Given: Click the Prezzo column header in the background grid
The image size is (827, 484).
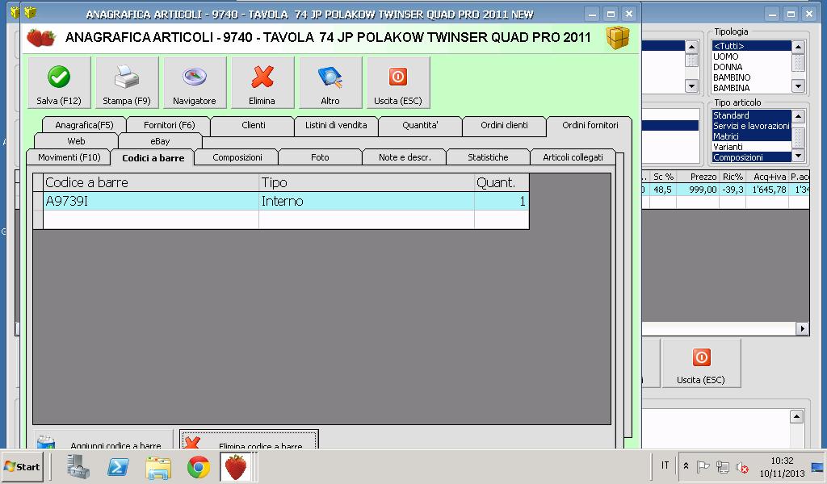Looking at the screenshot, I should tap(697, 177).
